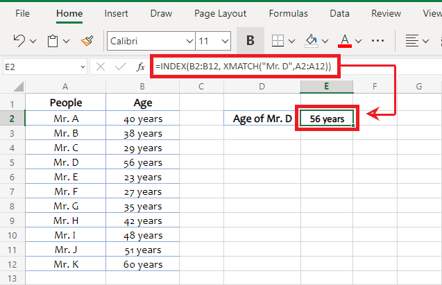Image resolution: width=442 pixels, height=285 pixels.
Task: Apply the red Font Color button
Action: pyautogui.click(x=344, y=41)
